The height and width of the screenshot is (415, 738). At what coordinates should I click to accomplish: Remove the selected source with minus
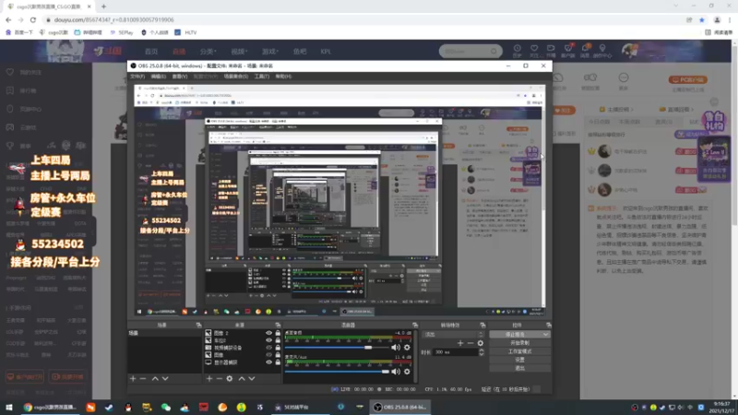(x=219, y=378)
